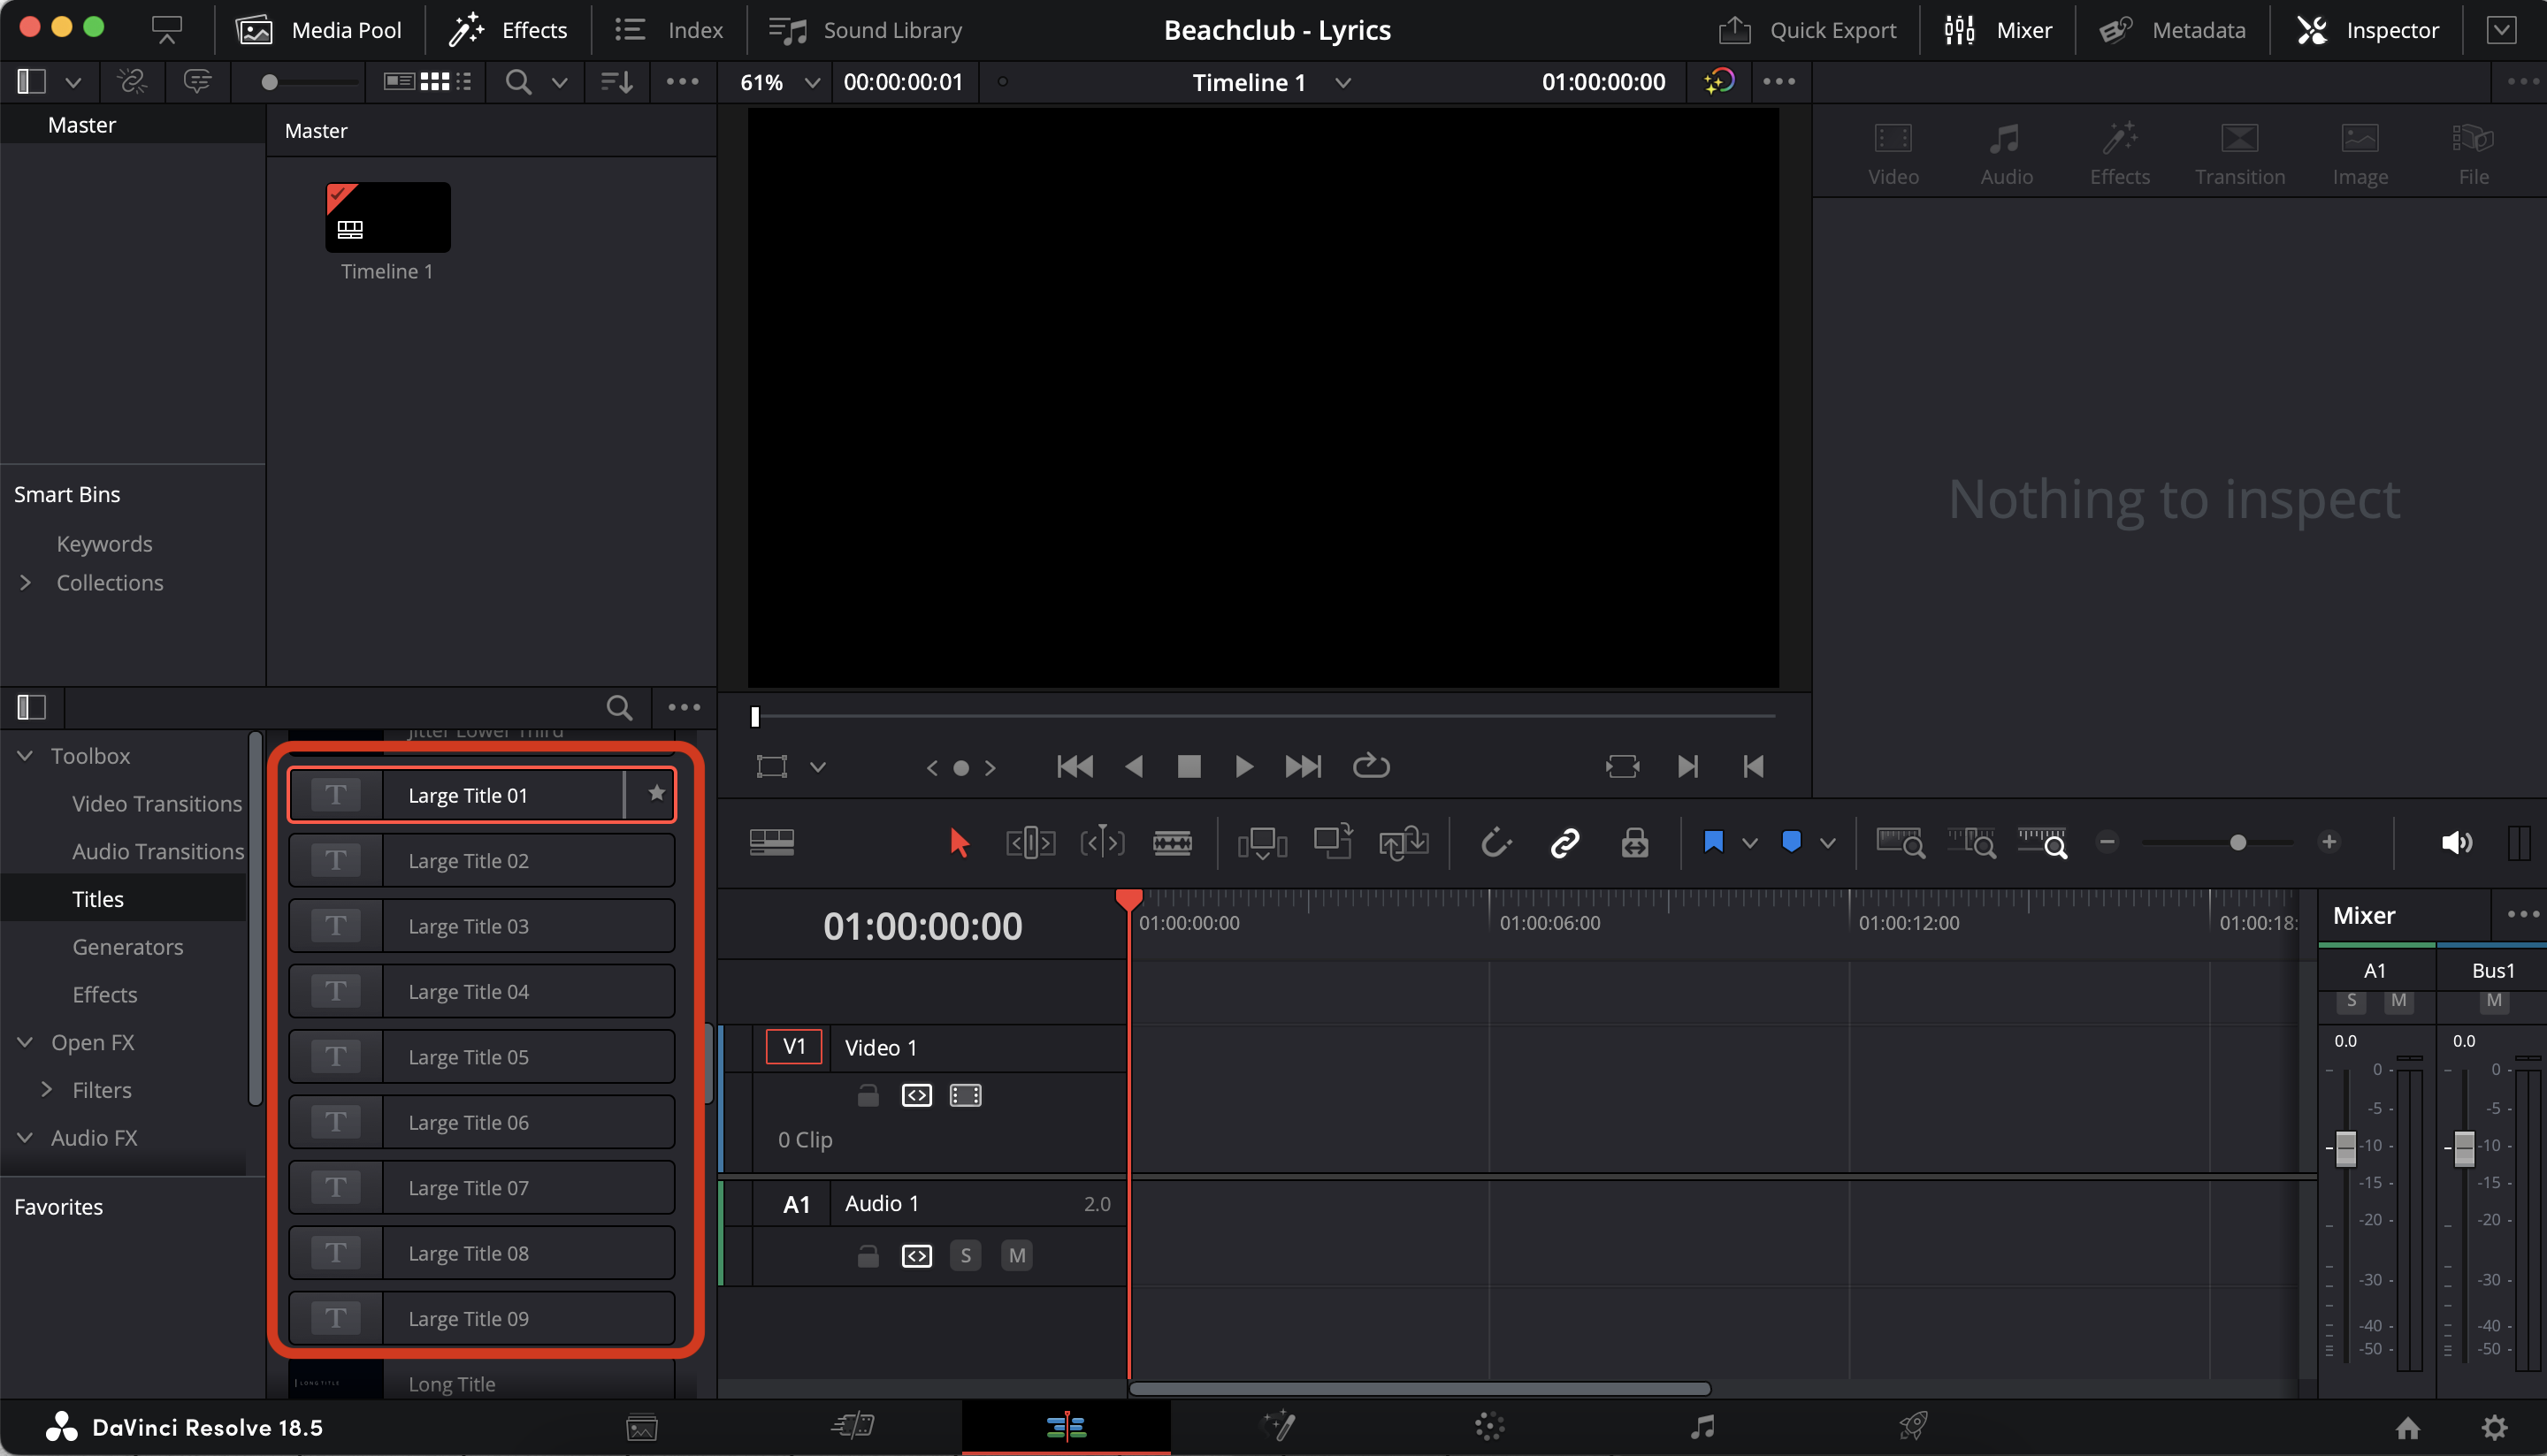Collapse the Audio FX section
The image size is (2547, 1456).
25,1138
